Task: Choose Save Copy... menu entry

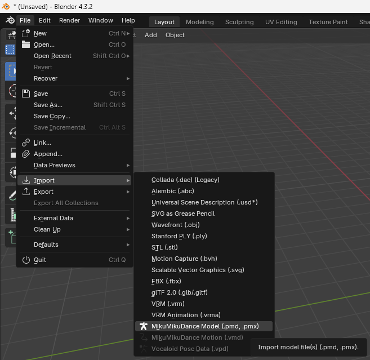Action: pos(74,116)
